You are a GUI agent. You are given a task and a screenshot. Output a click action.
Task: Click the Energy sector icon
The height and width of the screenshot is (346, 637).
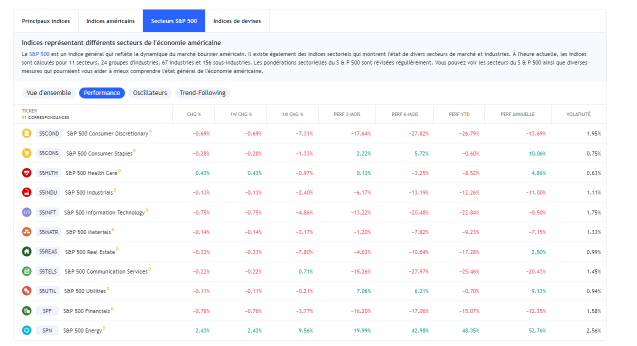pos(26,330)
